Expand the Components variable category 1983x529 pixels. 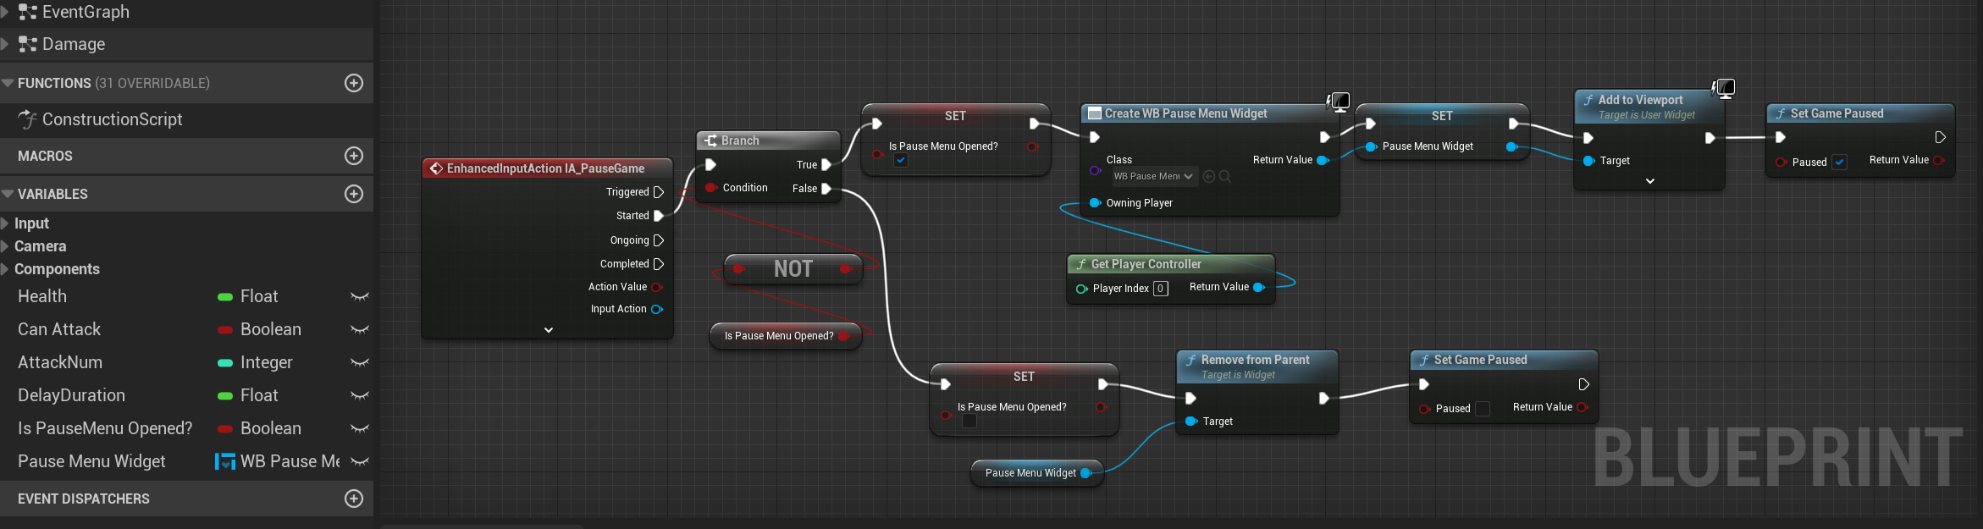(5, 269)
